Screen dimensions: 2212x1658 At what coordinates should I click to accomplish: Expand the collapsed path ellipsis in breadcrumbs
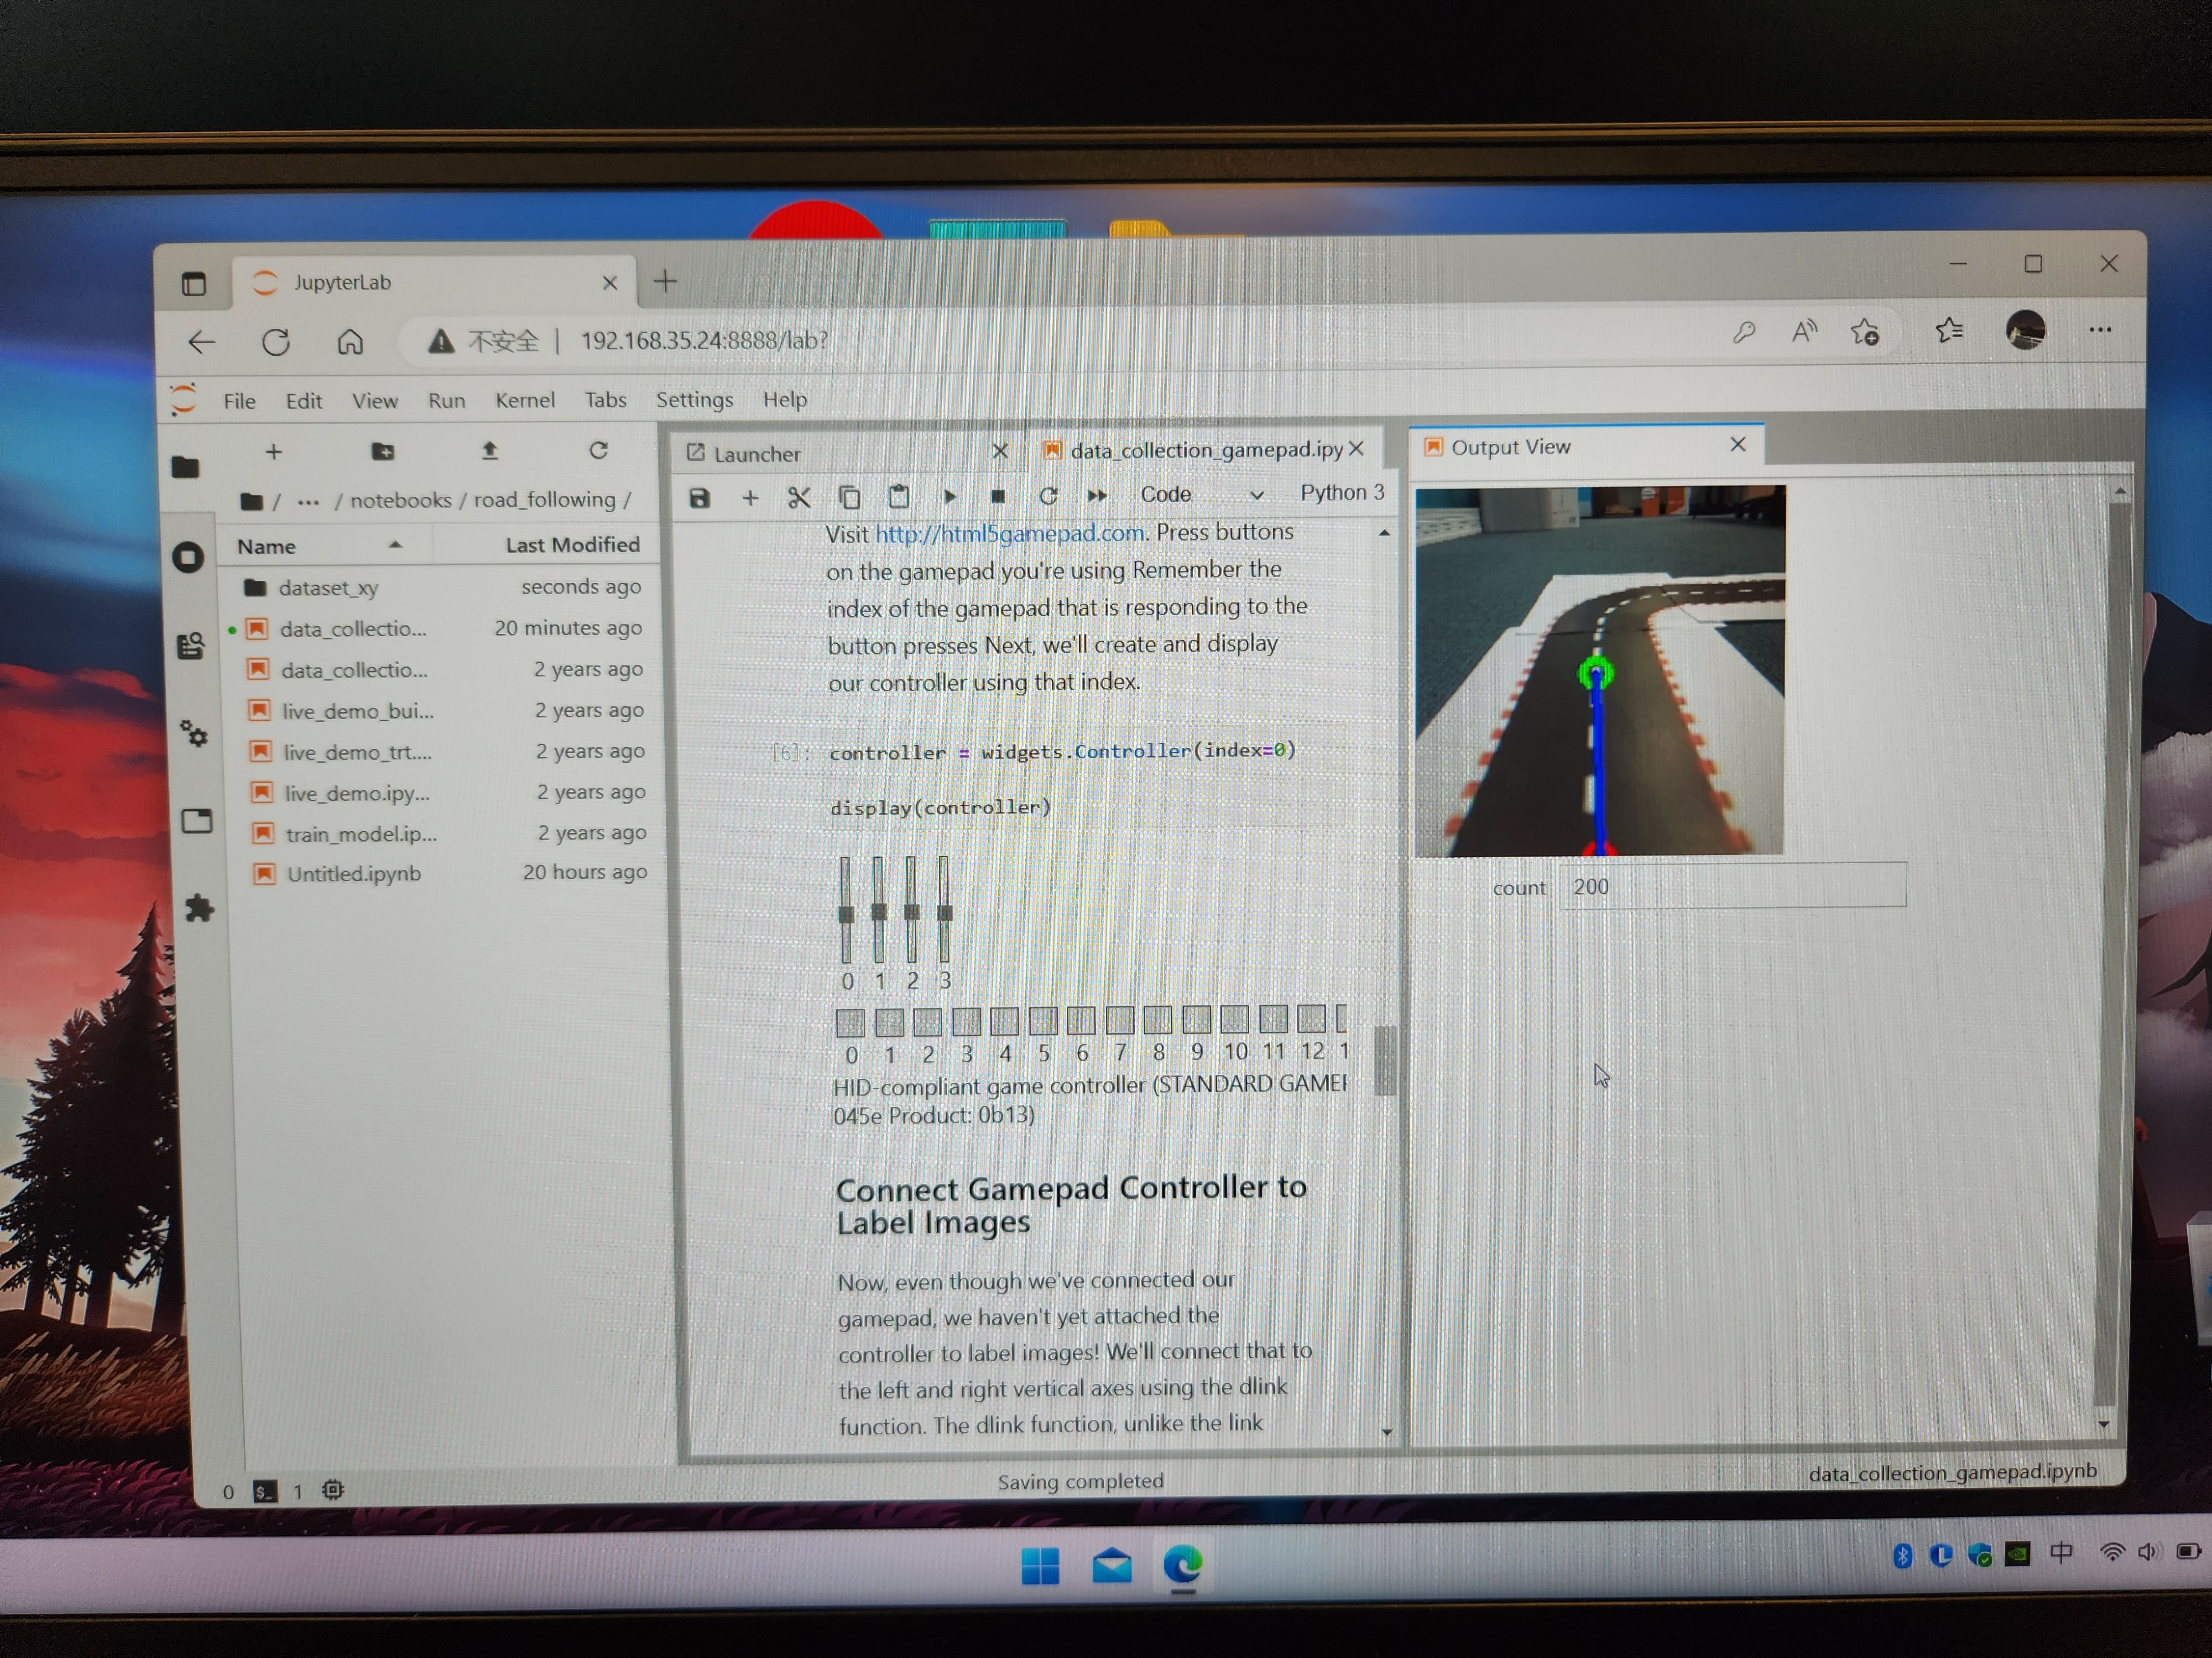(x=308, y=501)
